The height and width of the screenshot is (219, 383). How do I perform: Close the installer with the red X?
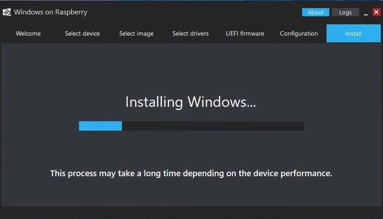(376, 12)
